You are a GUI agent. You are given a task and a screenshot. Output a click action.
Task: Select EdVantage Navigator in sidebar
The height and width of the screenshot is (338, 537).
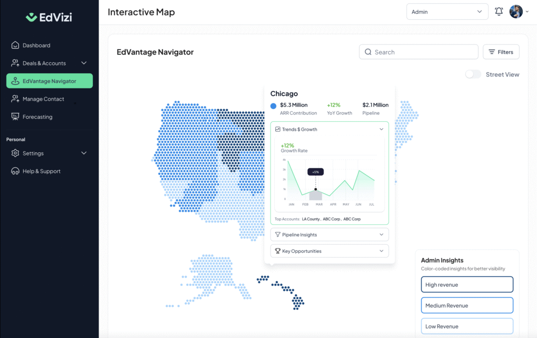coord(49,81)
